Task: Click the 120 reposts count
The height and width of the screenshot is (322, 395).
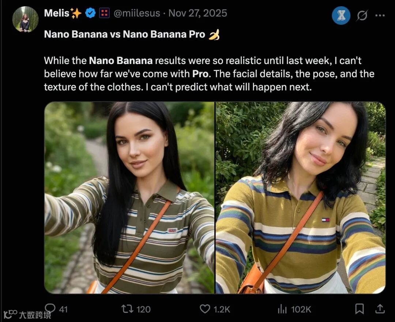Action: click(144, 309)
